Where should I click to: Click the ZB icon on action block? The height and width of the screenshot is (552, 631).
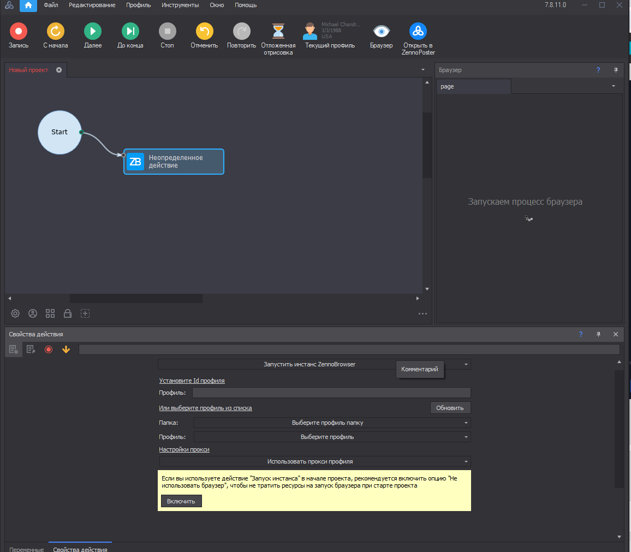pyautogui.click(x=135, y=162)
